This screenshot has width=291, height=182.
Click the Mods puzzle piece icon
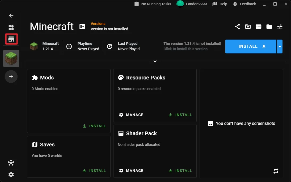(35, 78)
